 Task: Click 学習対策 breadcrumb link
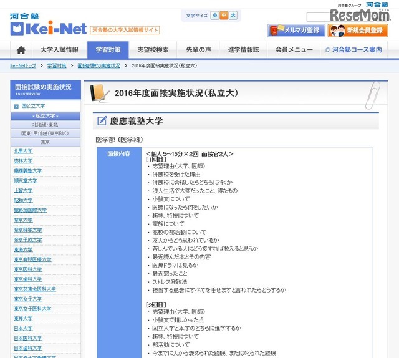pos(57,65)
